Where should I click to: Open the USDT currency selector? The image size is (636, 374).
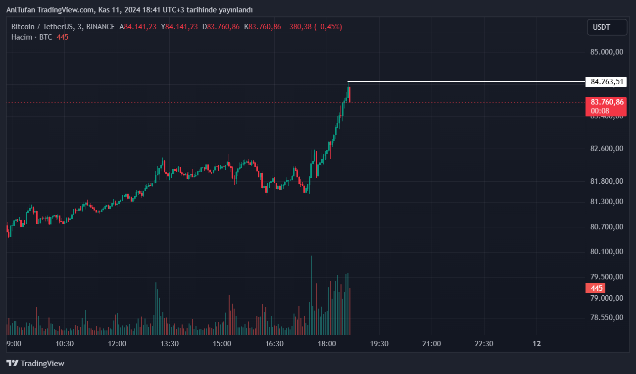pos(601,27)
